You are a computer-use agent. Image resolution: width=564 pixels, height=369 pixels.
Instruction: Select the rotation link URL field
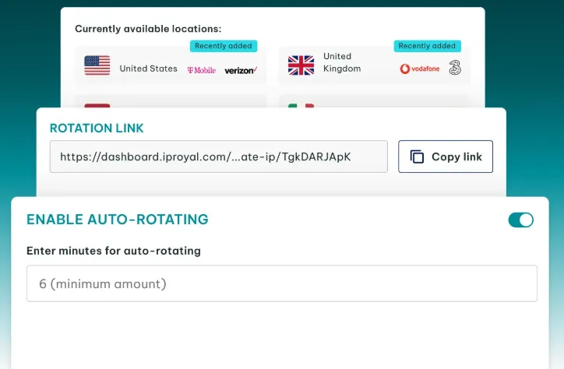coord(218,156)
